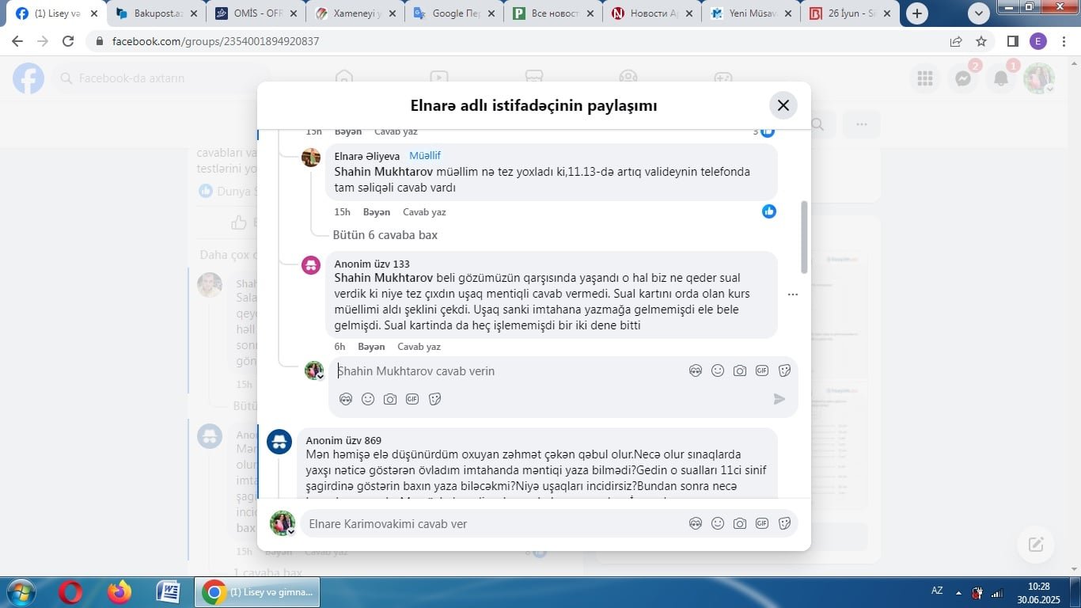The image size is (1081, 608).
Task: Click Cavab yaz under Anonim üzv 133 comment
Action: [419, 347]
